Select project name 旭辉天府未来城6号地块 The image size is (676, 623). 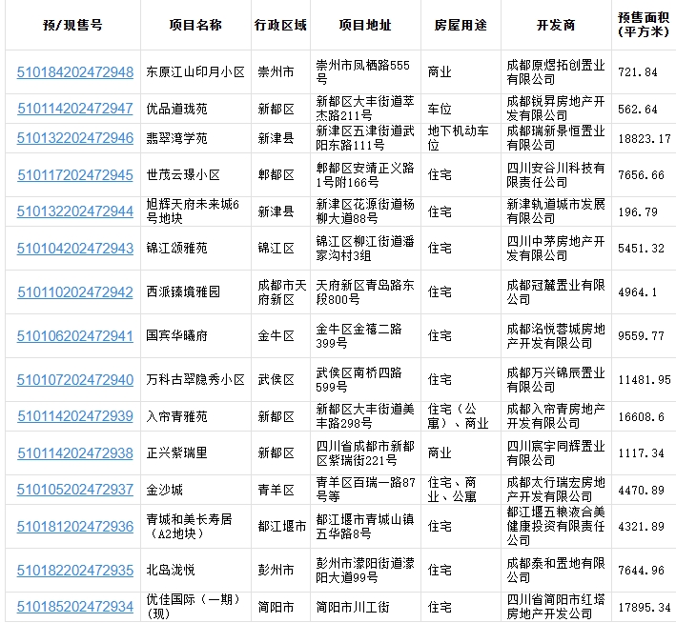[193, 211]
